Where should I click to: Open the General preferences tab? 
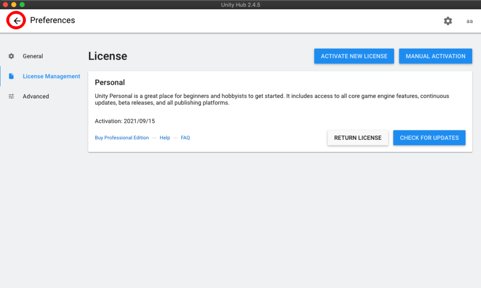pos(33,56)
